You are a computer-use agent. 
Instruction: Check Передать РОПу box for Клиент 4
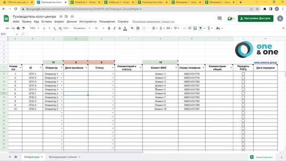point(243,85)
